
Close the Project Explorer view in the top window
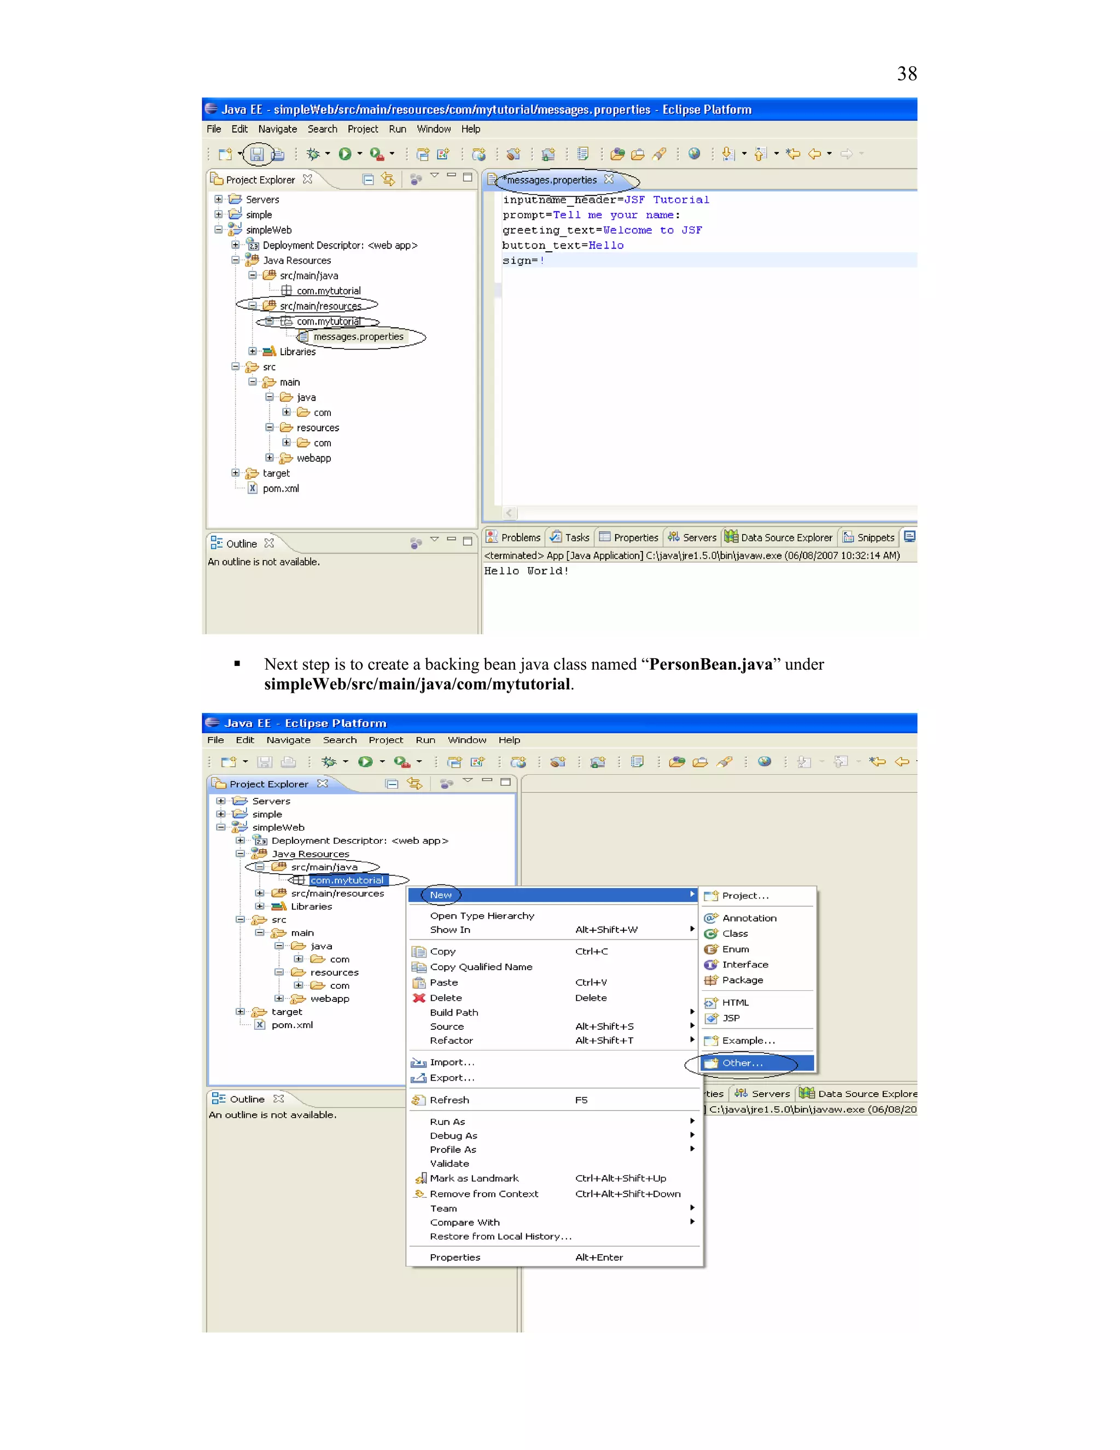point(307,179)
